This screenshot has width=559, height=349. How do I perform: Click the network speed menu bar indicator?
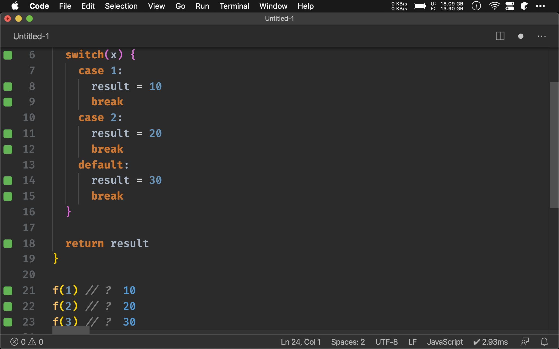point(399,6)
